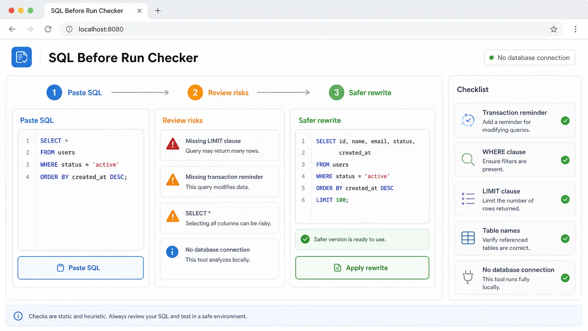Go to step 1 Paste SQL
The height and width of the screenshot is (331, 588).
[x=74, y=93]
